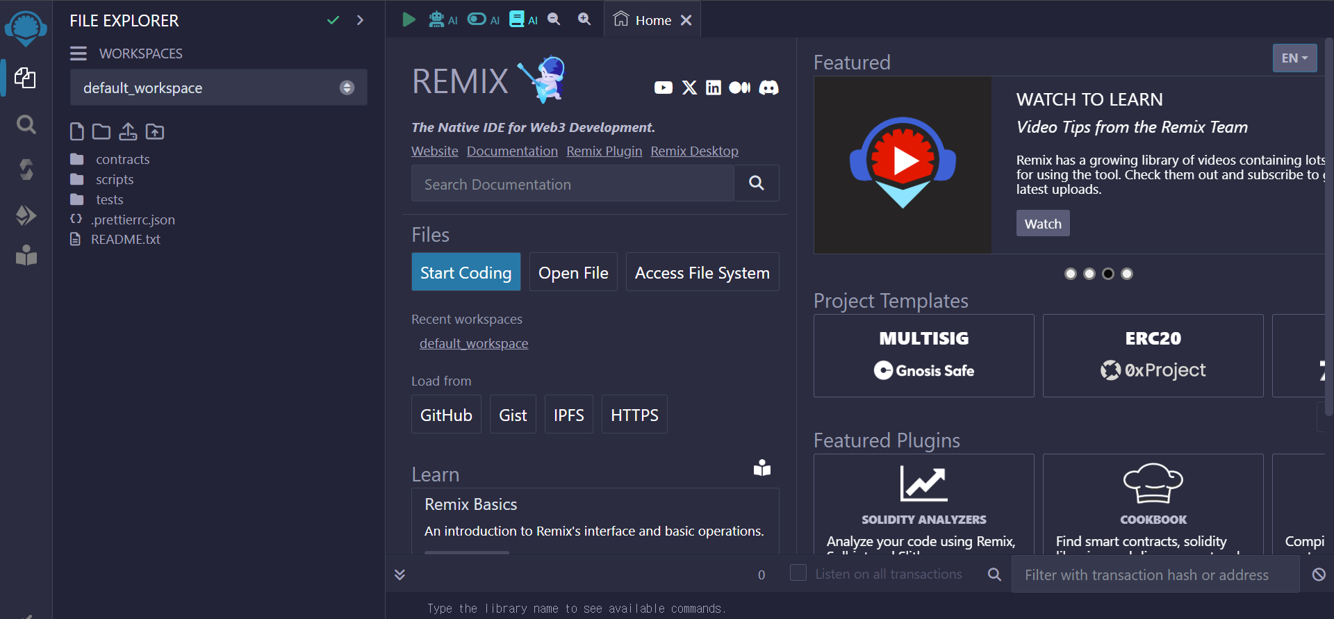Viewport: 1334px width, 619px height.
Task: Open Deploy & run transactions sidebar icon
Action: point(26,215)
